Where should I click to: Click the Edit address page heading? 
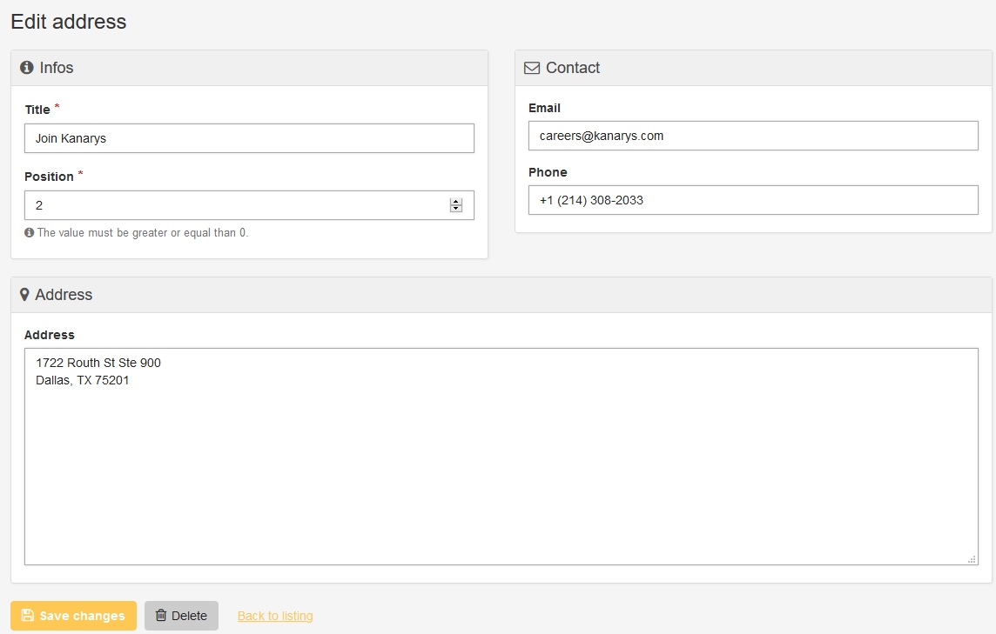click(x=69, y=22)
